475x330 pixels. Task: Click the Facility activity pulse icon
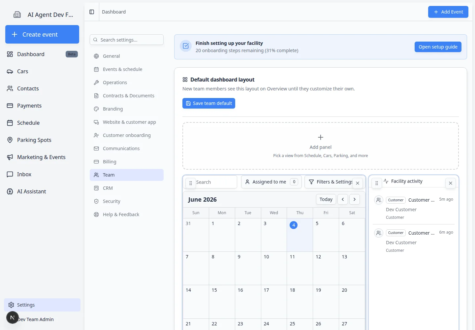[386, 181]
